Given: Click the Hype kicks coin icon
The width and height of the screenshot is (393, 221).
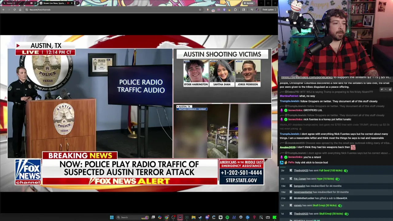Looking at the screenshot, I should (x=337, y=179).
